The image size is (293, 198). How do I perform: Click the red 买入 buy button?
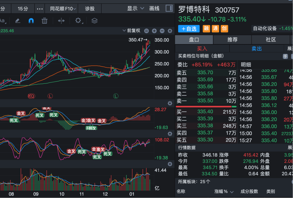pos(202,49)
